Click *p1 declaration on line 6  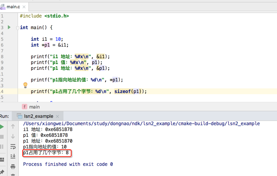tap(46, 45)
